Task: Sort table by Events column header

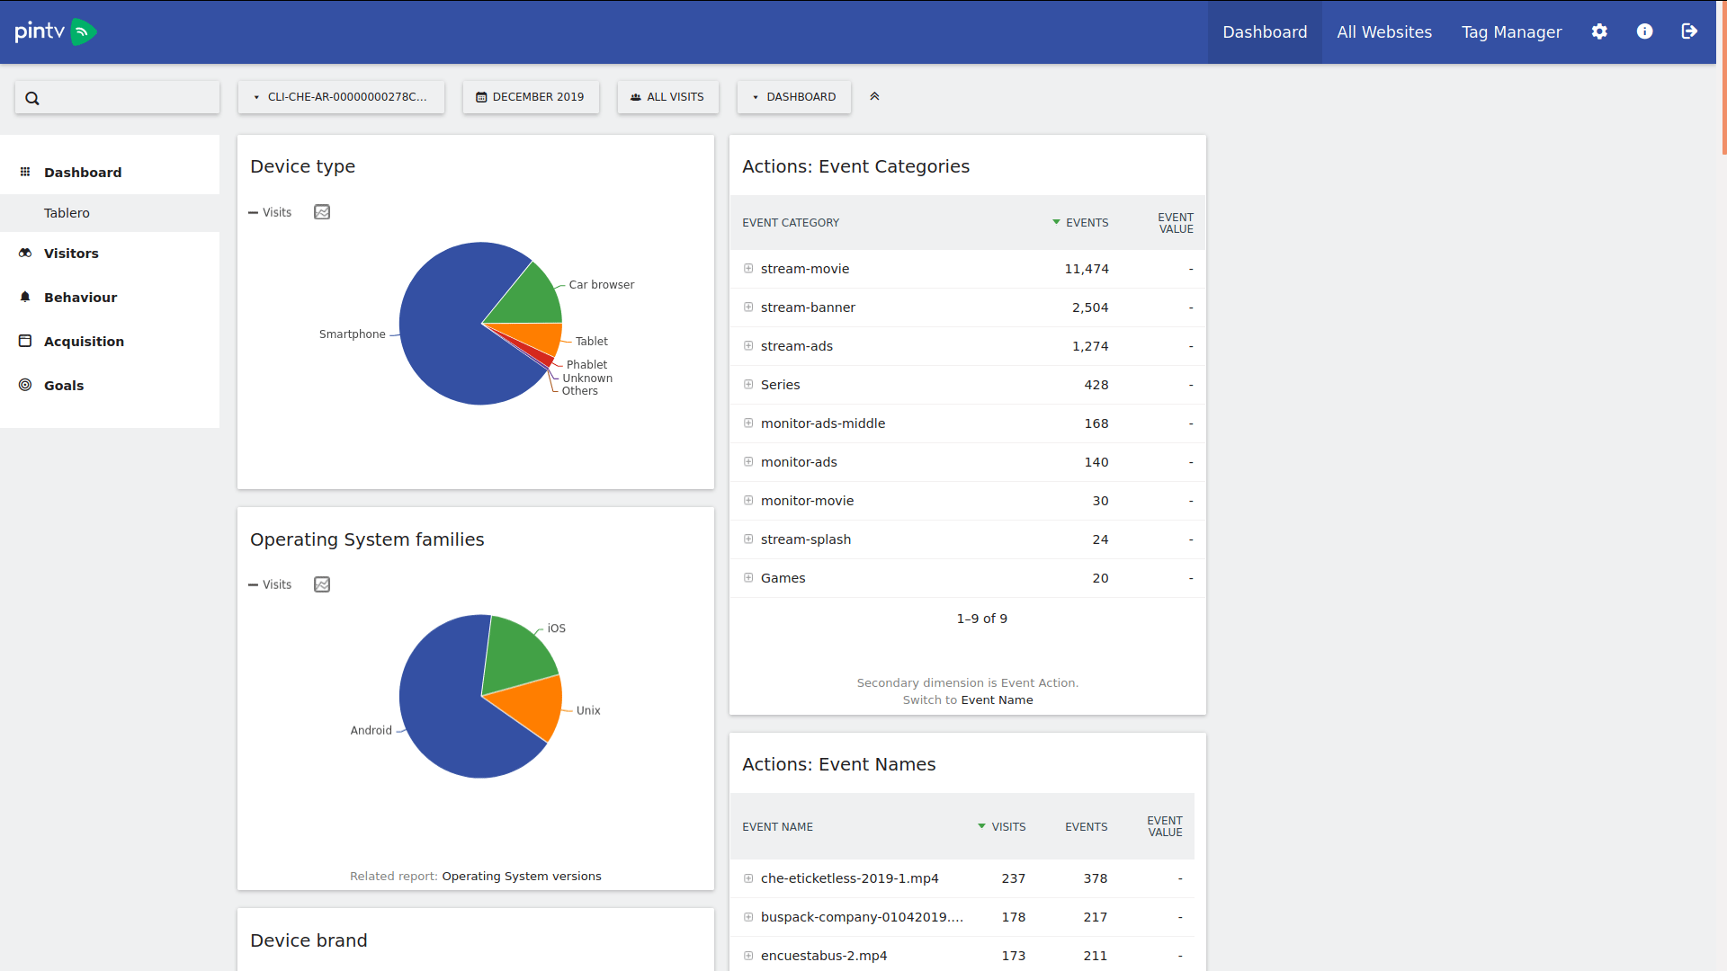Action: click(x=1086, y=223)
